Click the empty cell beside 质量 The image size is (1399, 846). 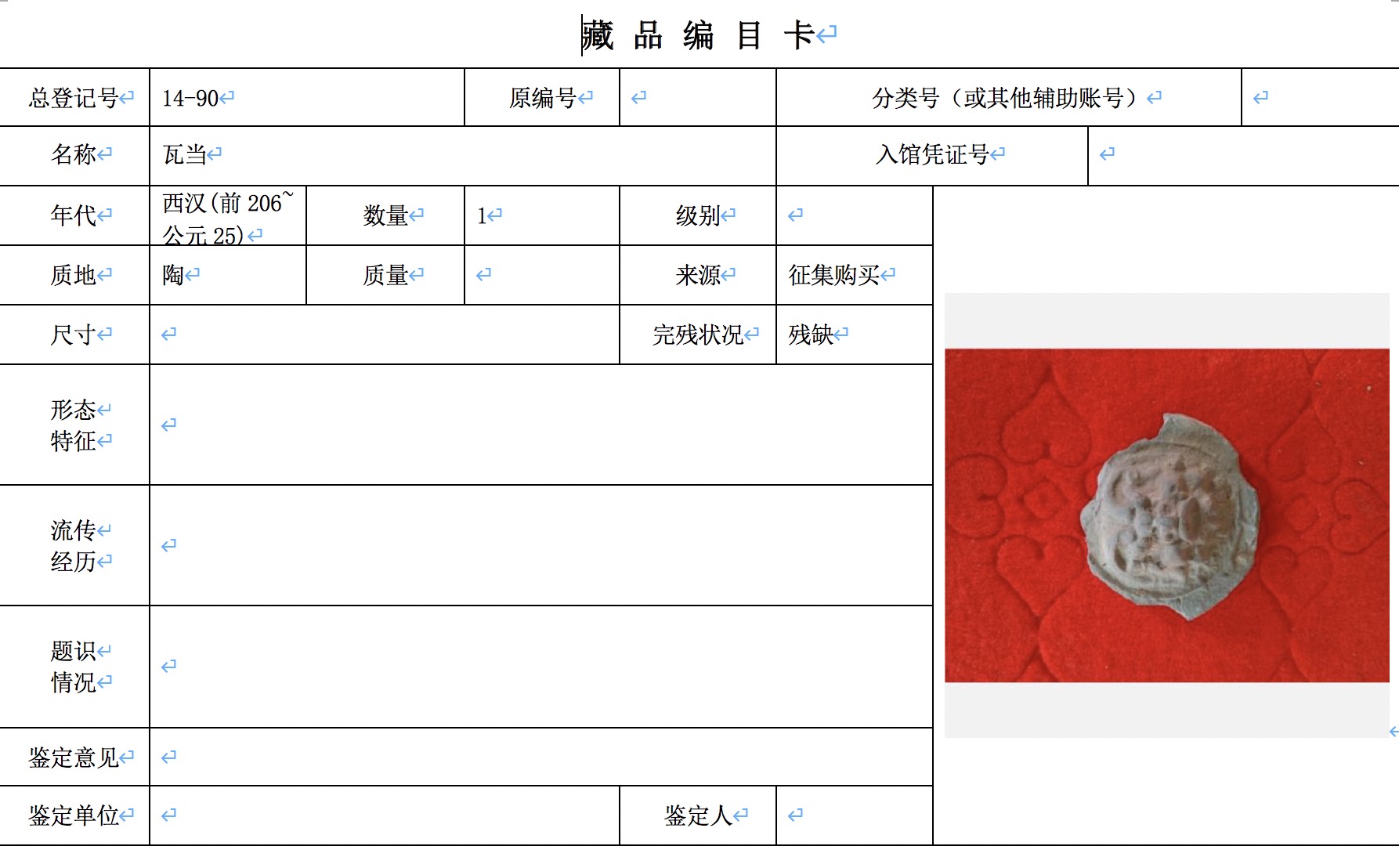pyautogui.click(x=542, y=275)
